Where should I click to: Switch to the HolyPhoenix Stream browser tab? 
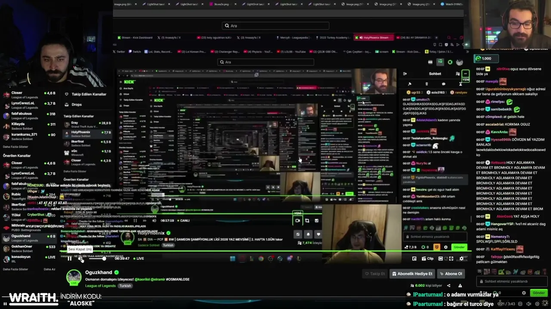pyautogui.click(x=374, y=38)
